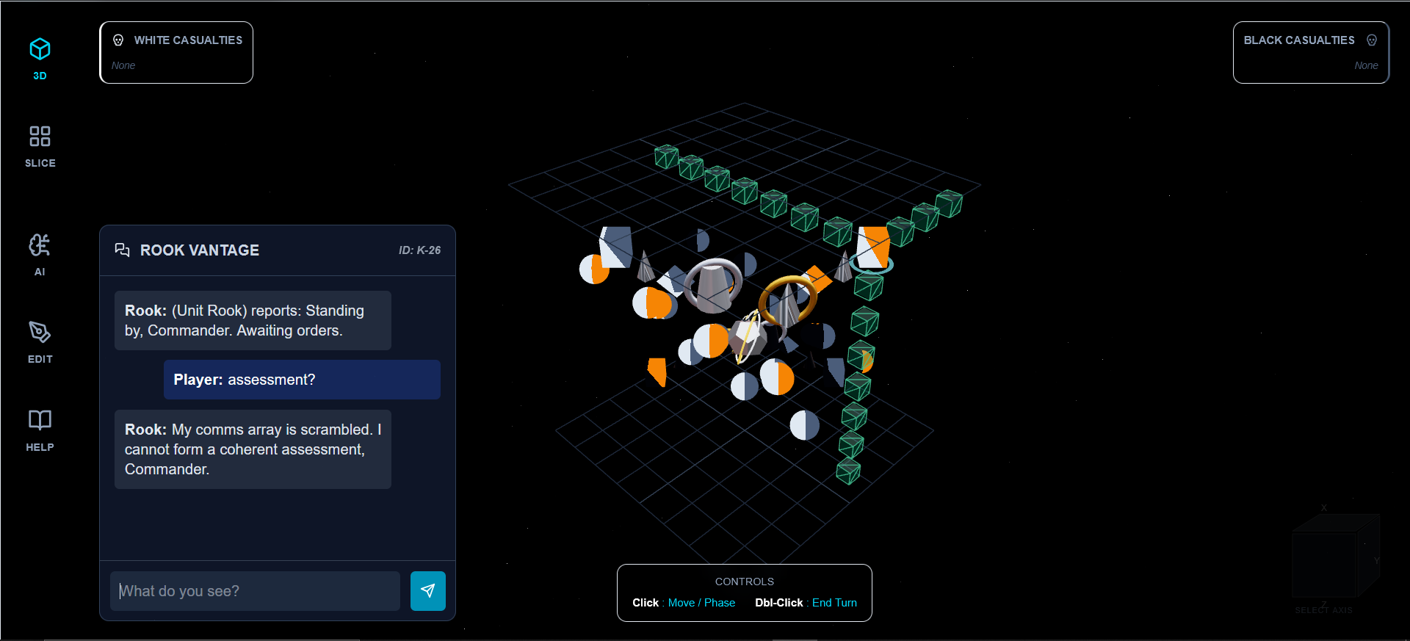This screenshot has width=1410, height=641.
Task: Click 'None' under White Casualties
Action: pos(123,65)
